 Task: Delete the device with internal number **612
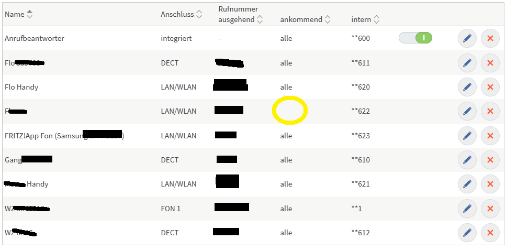click(490, 233)
